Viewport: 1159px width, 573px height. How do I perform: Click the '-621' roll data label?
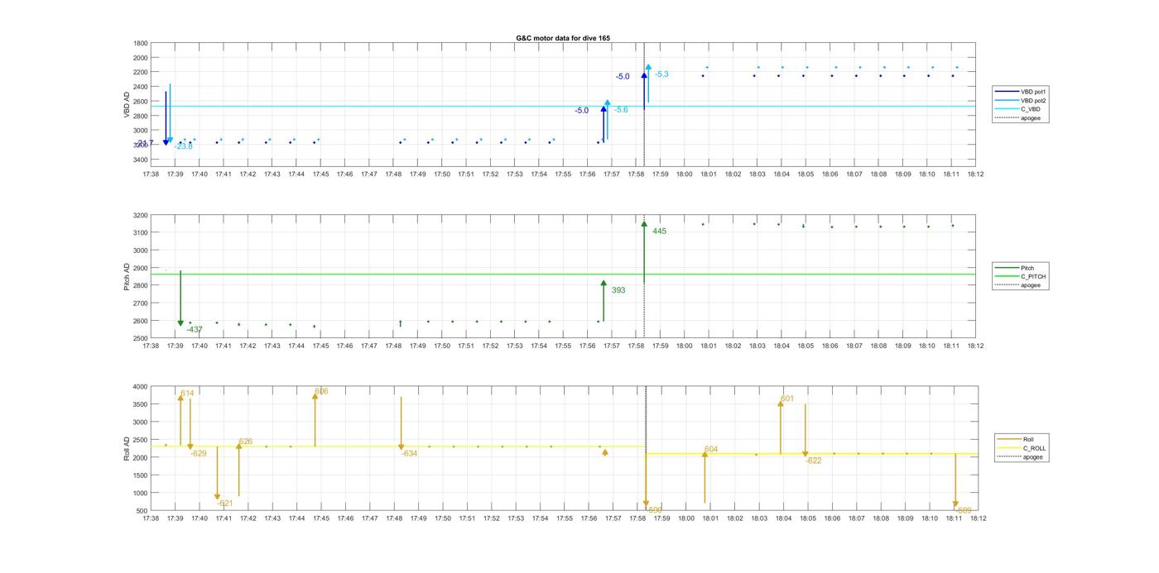[225, 503]
